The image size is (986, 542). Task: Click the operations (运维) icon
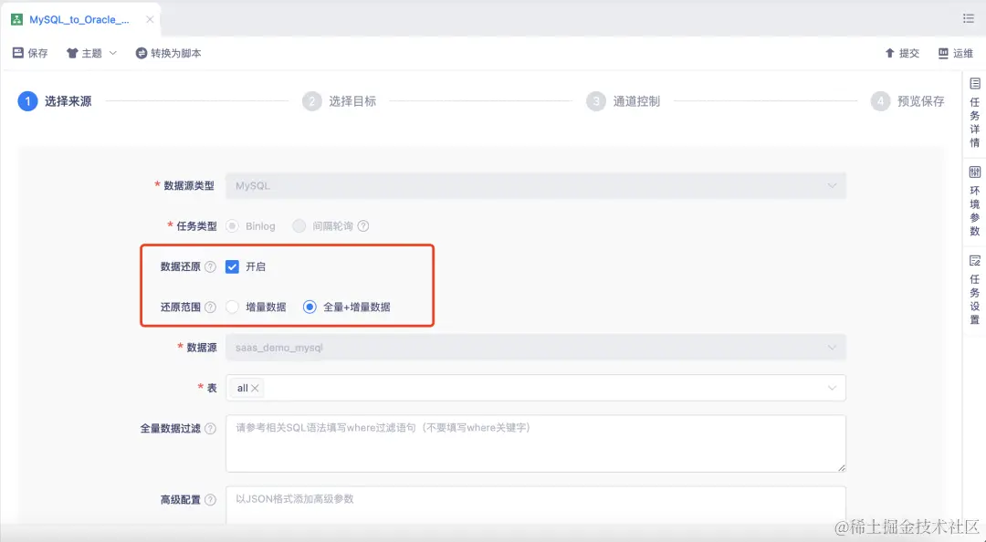click(943, 53)
